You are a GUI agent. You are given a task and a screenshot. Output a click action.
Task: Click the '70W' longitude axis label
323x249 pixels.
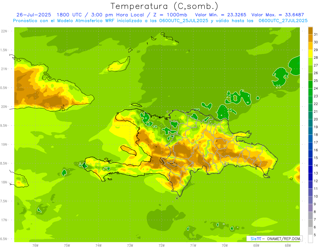click(x=224, y=245)
